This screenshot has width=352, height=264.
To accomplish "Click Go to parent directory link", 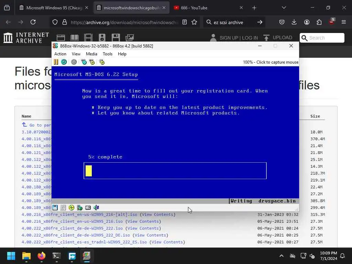I will [x=37, y=125].
